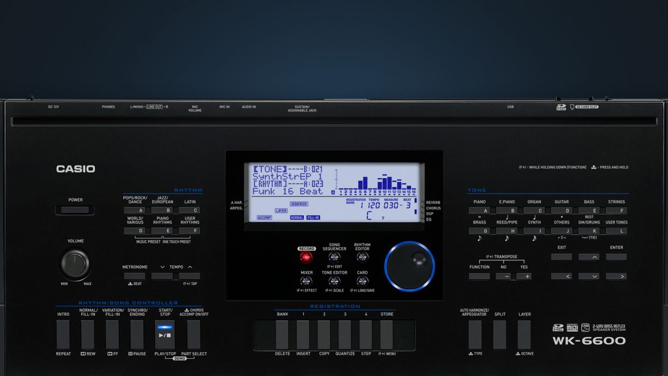
Task: Select the Piano tone category button
Action: tap(479, 211)
